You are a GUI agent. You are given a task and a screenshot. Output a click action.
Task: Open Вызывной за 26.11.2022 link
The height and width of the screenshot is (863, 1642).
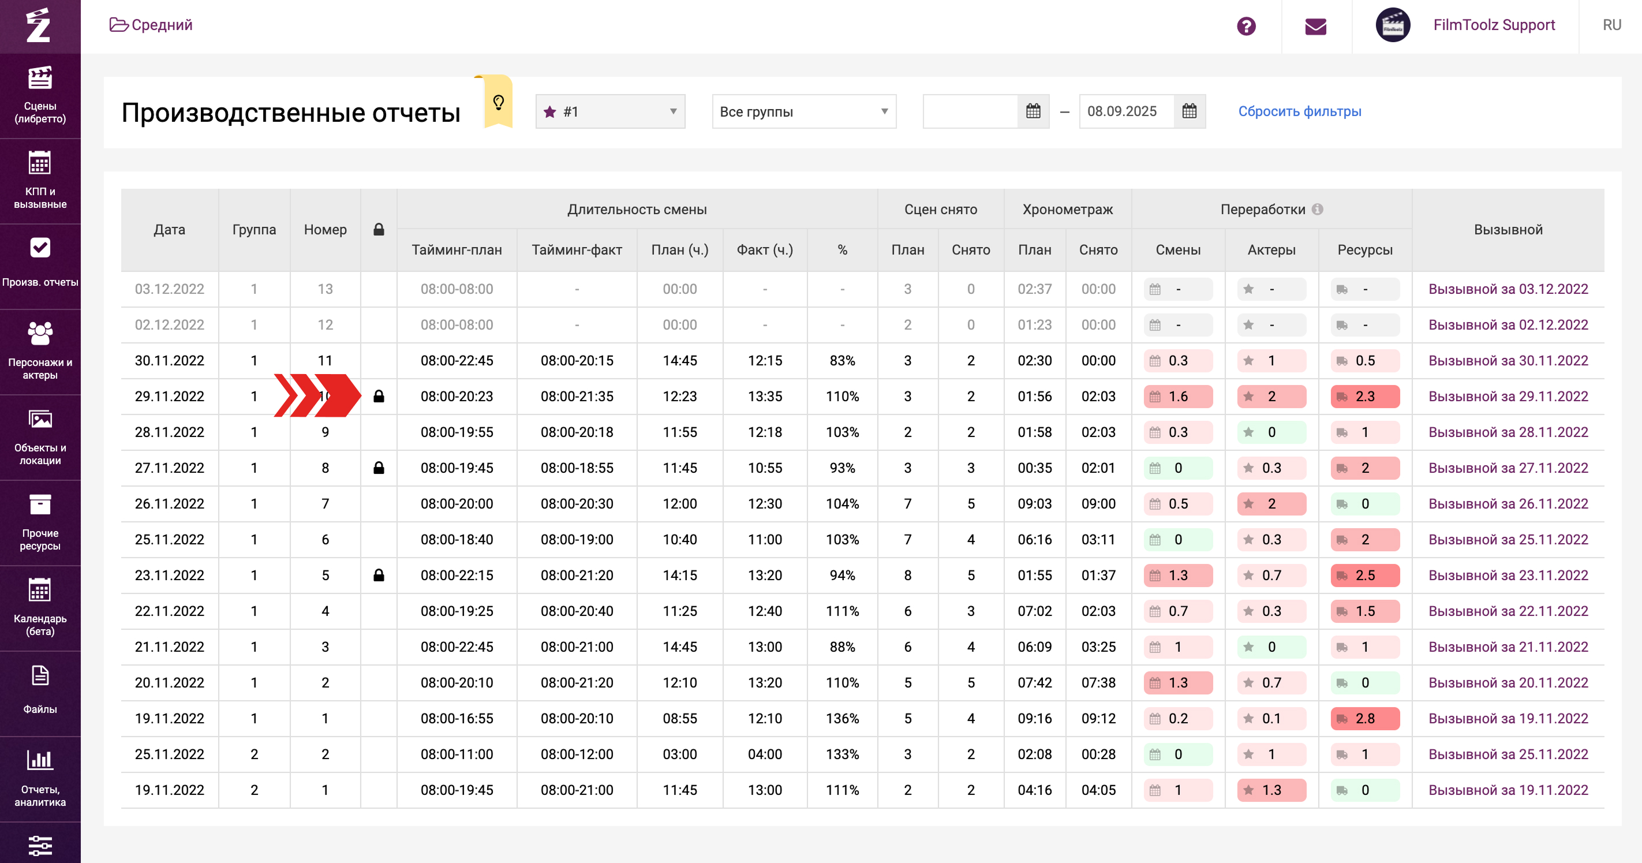pos(1508,503)
